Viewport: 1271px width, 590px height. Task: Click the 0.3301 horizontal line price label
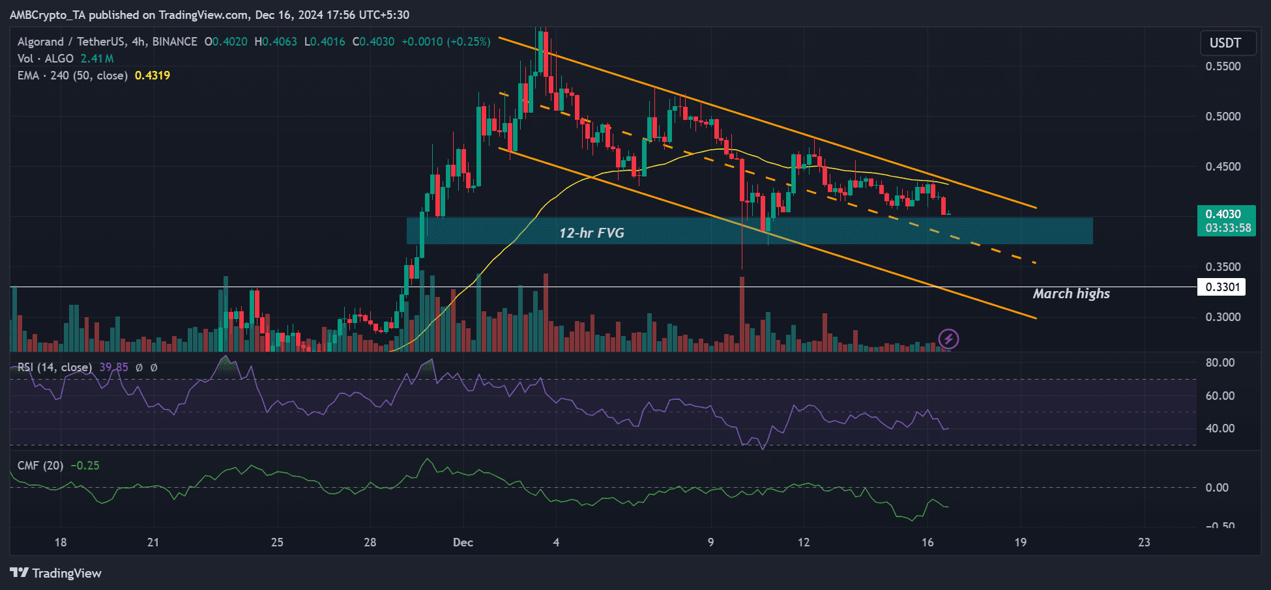(x=1221, y=287)
